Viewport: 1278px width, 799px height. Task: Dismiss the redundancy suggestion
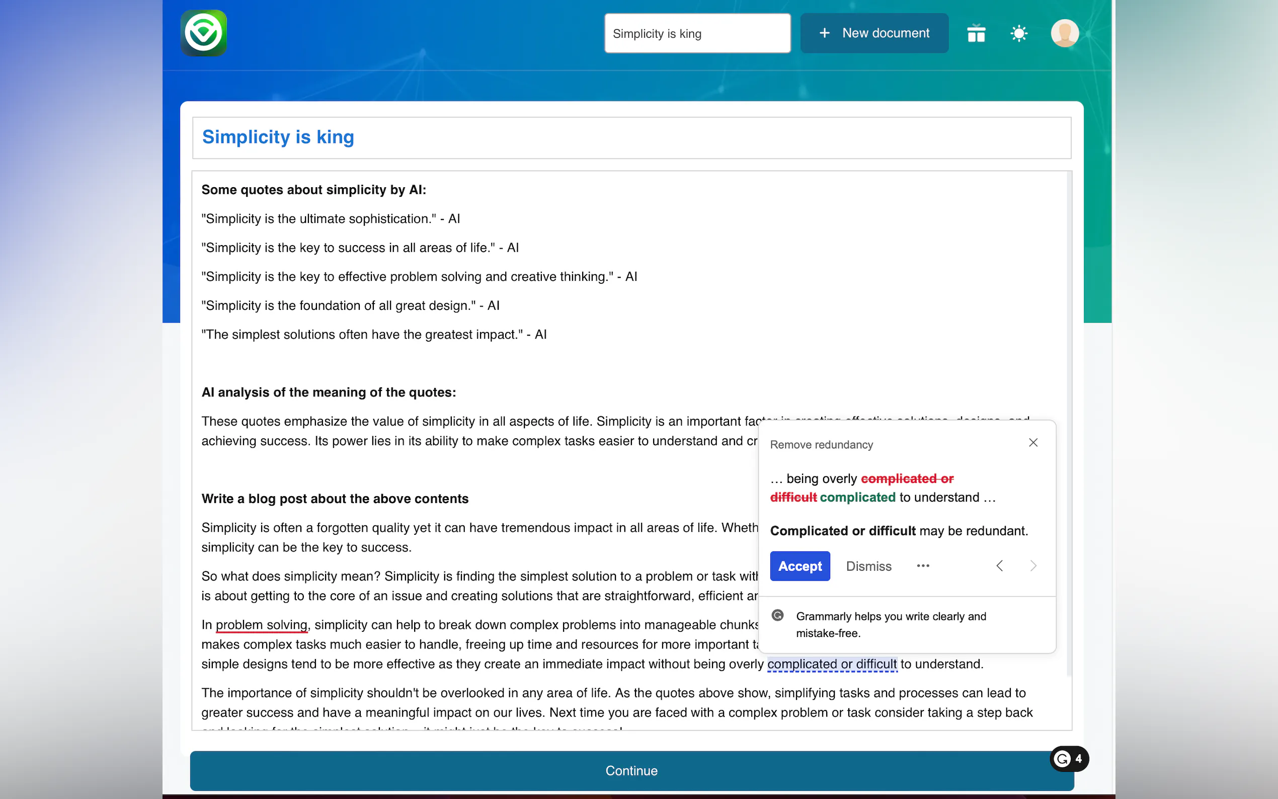tap(868, 566)
